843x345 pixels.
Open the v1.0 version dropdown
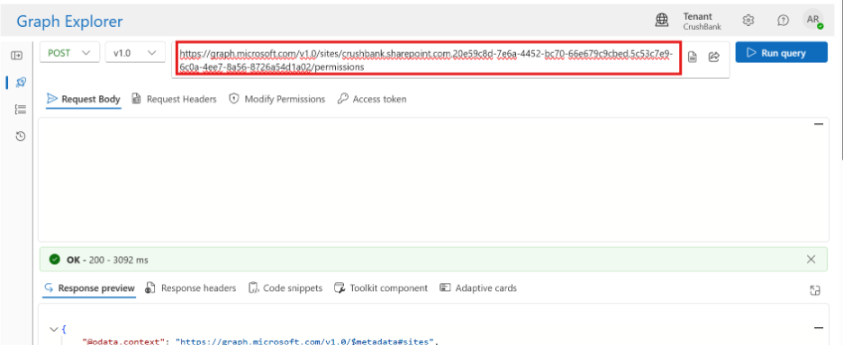[135, 53]
